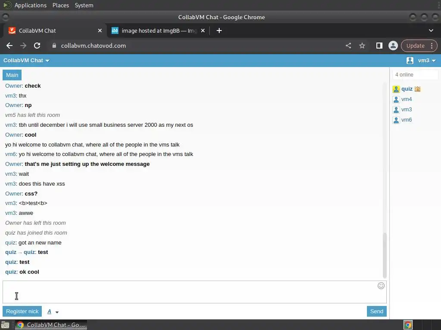This screenshot has height=330, width=441.
Task: Click the Applications menu logo icon
Action: tap(7, 5)
